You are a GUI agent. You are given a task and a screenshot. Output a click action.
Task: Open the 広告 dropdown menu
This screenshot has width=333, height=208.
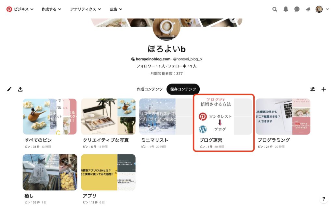point(116,9)
